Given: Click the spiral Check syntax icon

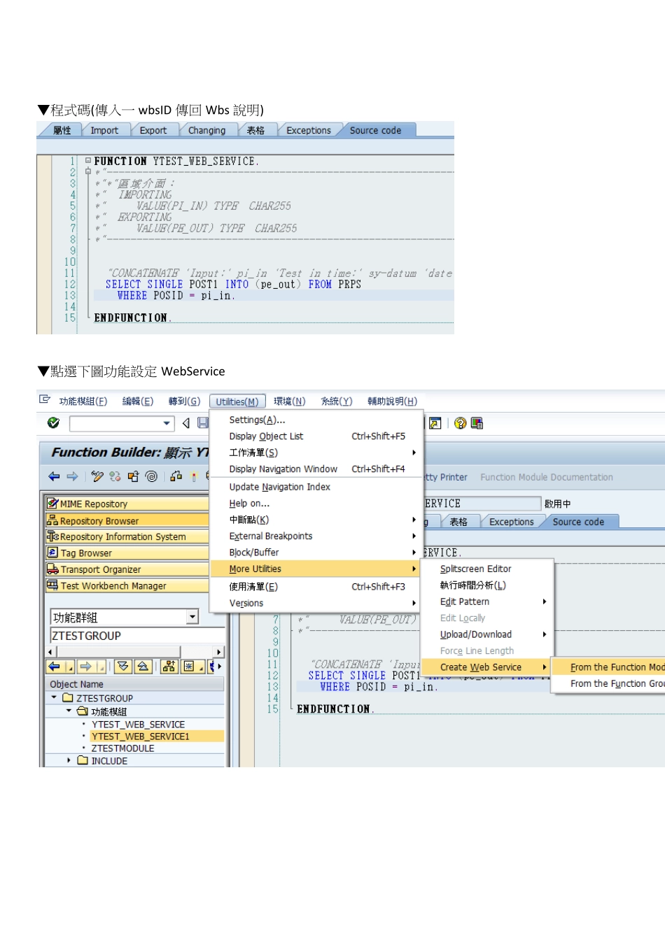Looking at the screenshot, I should click(x=151, y=476).
